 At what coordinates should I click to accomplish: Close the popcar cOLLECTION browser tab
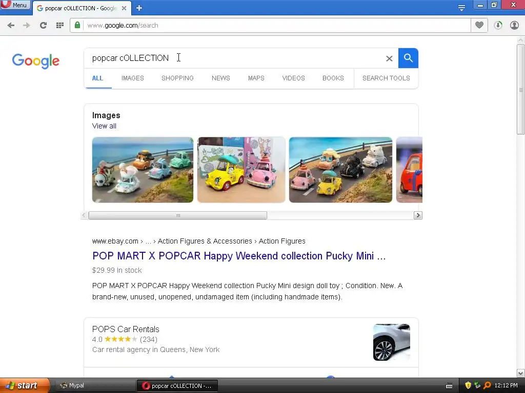[124, 8]
